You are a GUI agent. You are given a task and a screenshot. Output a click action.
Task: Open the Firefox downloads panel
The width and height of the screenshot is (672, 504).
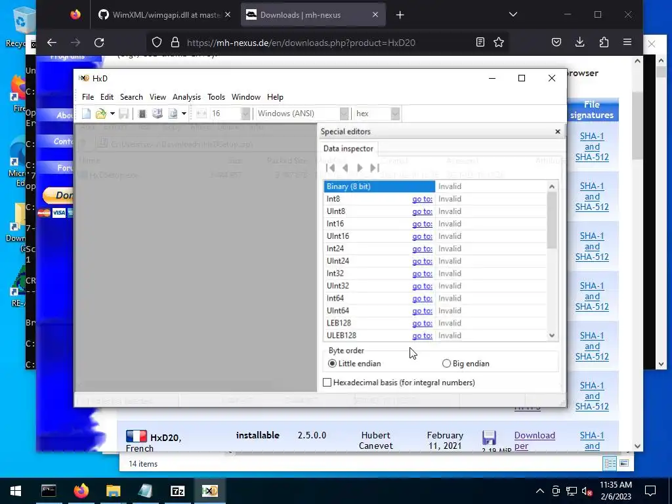tap(580, 43)
